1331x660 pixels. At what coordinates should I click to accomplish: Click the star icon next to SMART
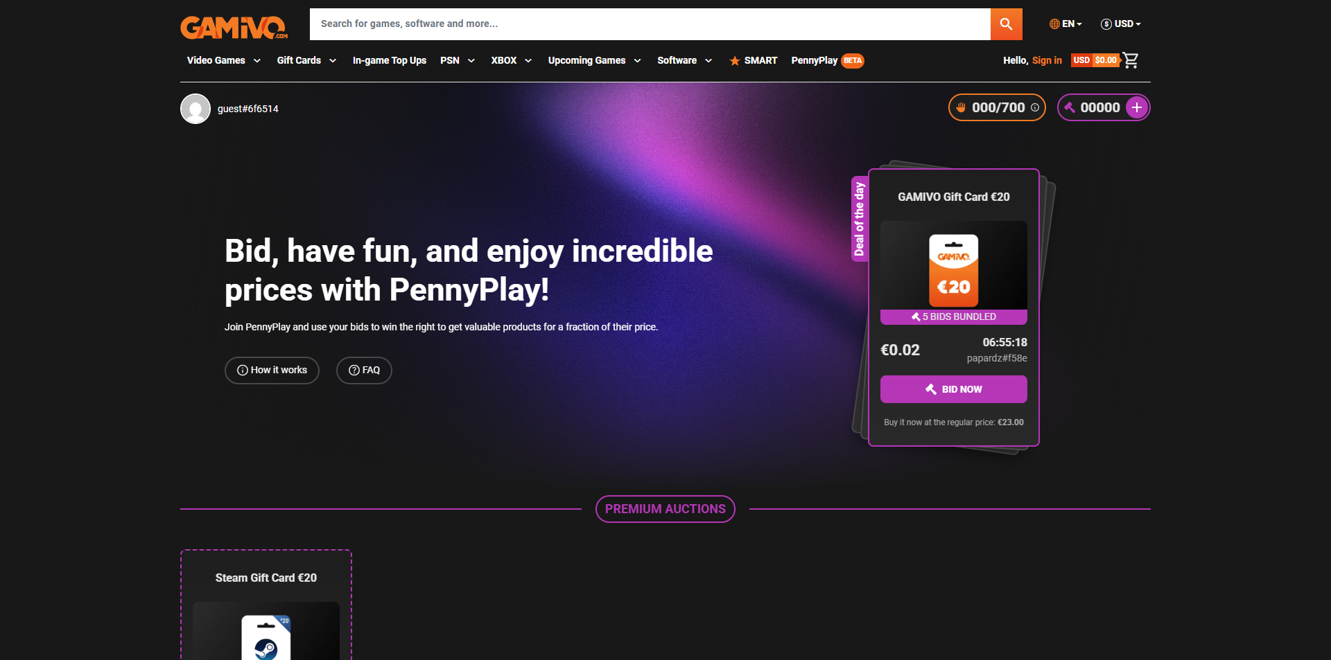coord(735,61)
